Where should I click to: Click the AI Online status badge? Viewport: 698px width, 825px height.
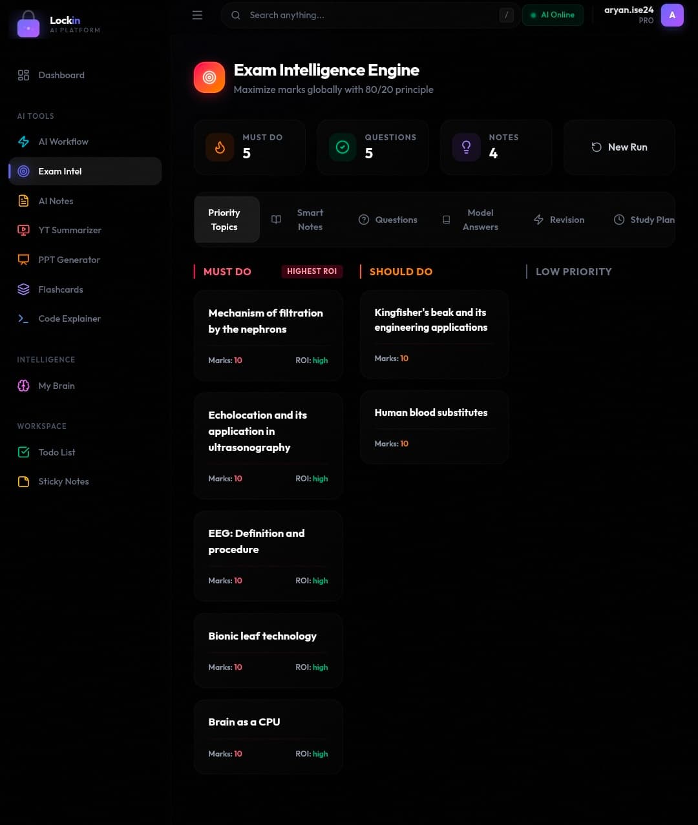coord(553,15)
